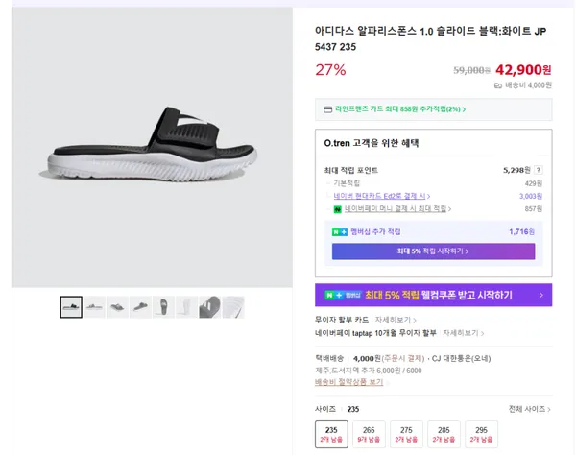Click the main slide product image
Screen dimensions: 576x455
[152, 149]
